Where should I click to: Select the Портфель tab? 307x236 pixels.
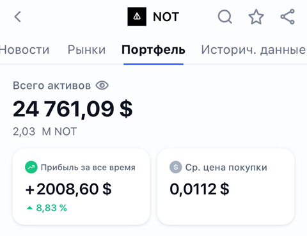point(153,50)
